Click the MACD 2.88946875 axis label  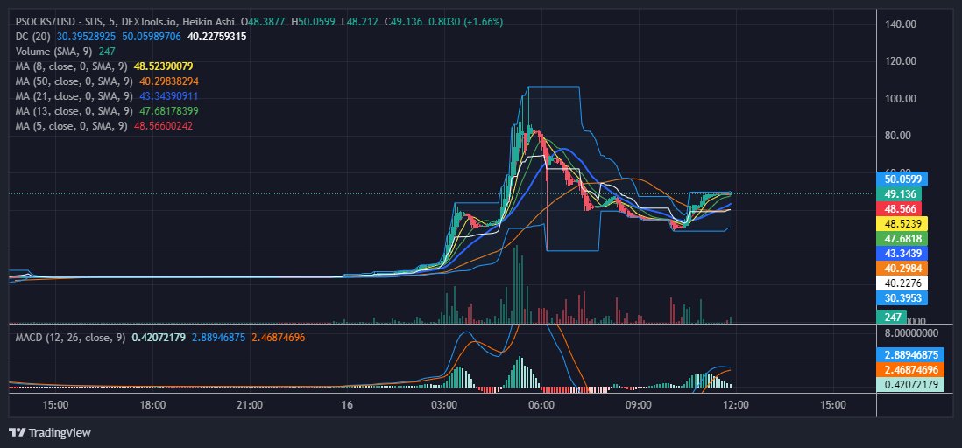[x=909, y=355]
